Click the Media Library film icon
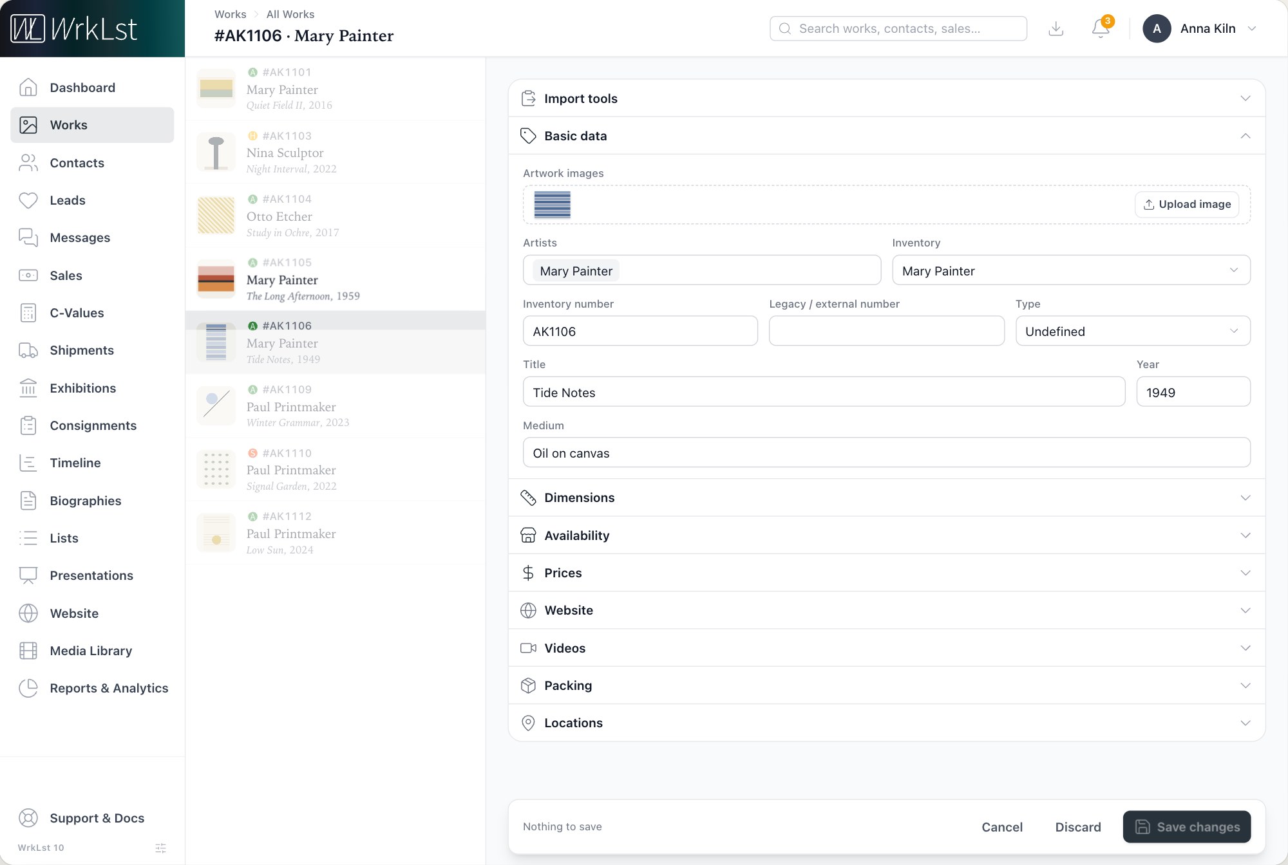The image size is (1288, 865). 28,651
